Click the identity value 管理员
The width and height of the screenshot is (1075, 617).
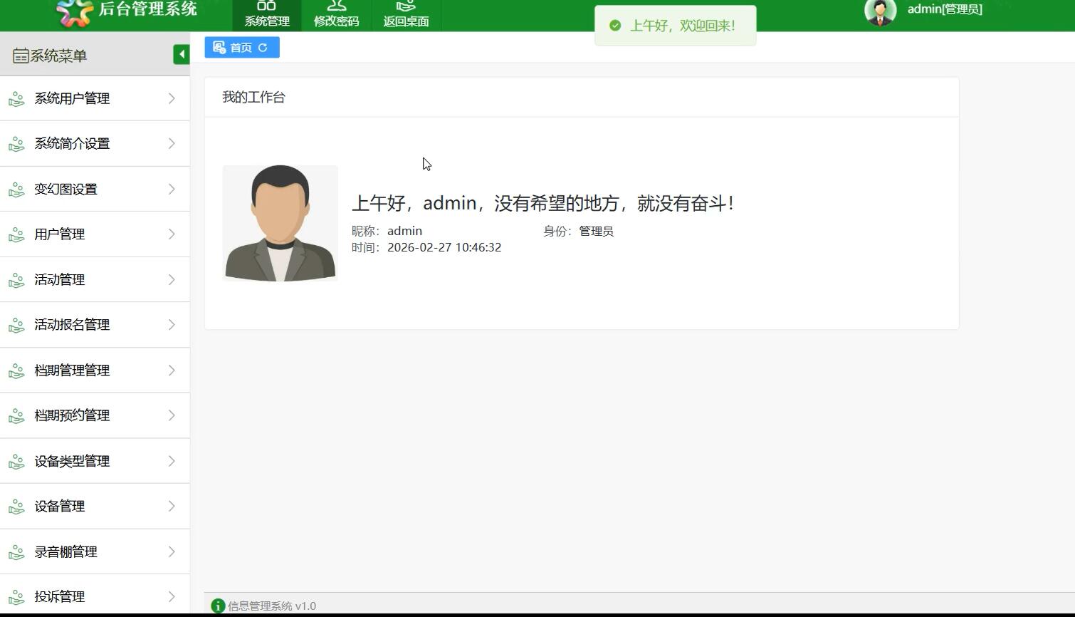597,231
